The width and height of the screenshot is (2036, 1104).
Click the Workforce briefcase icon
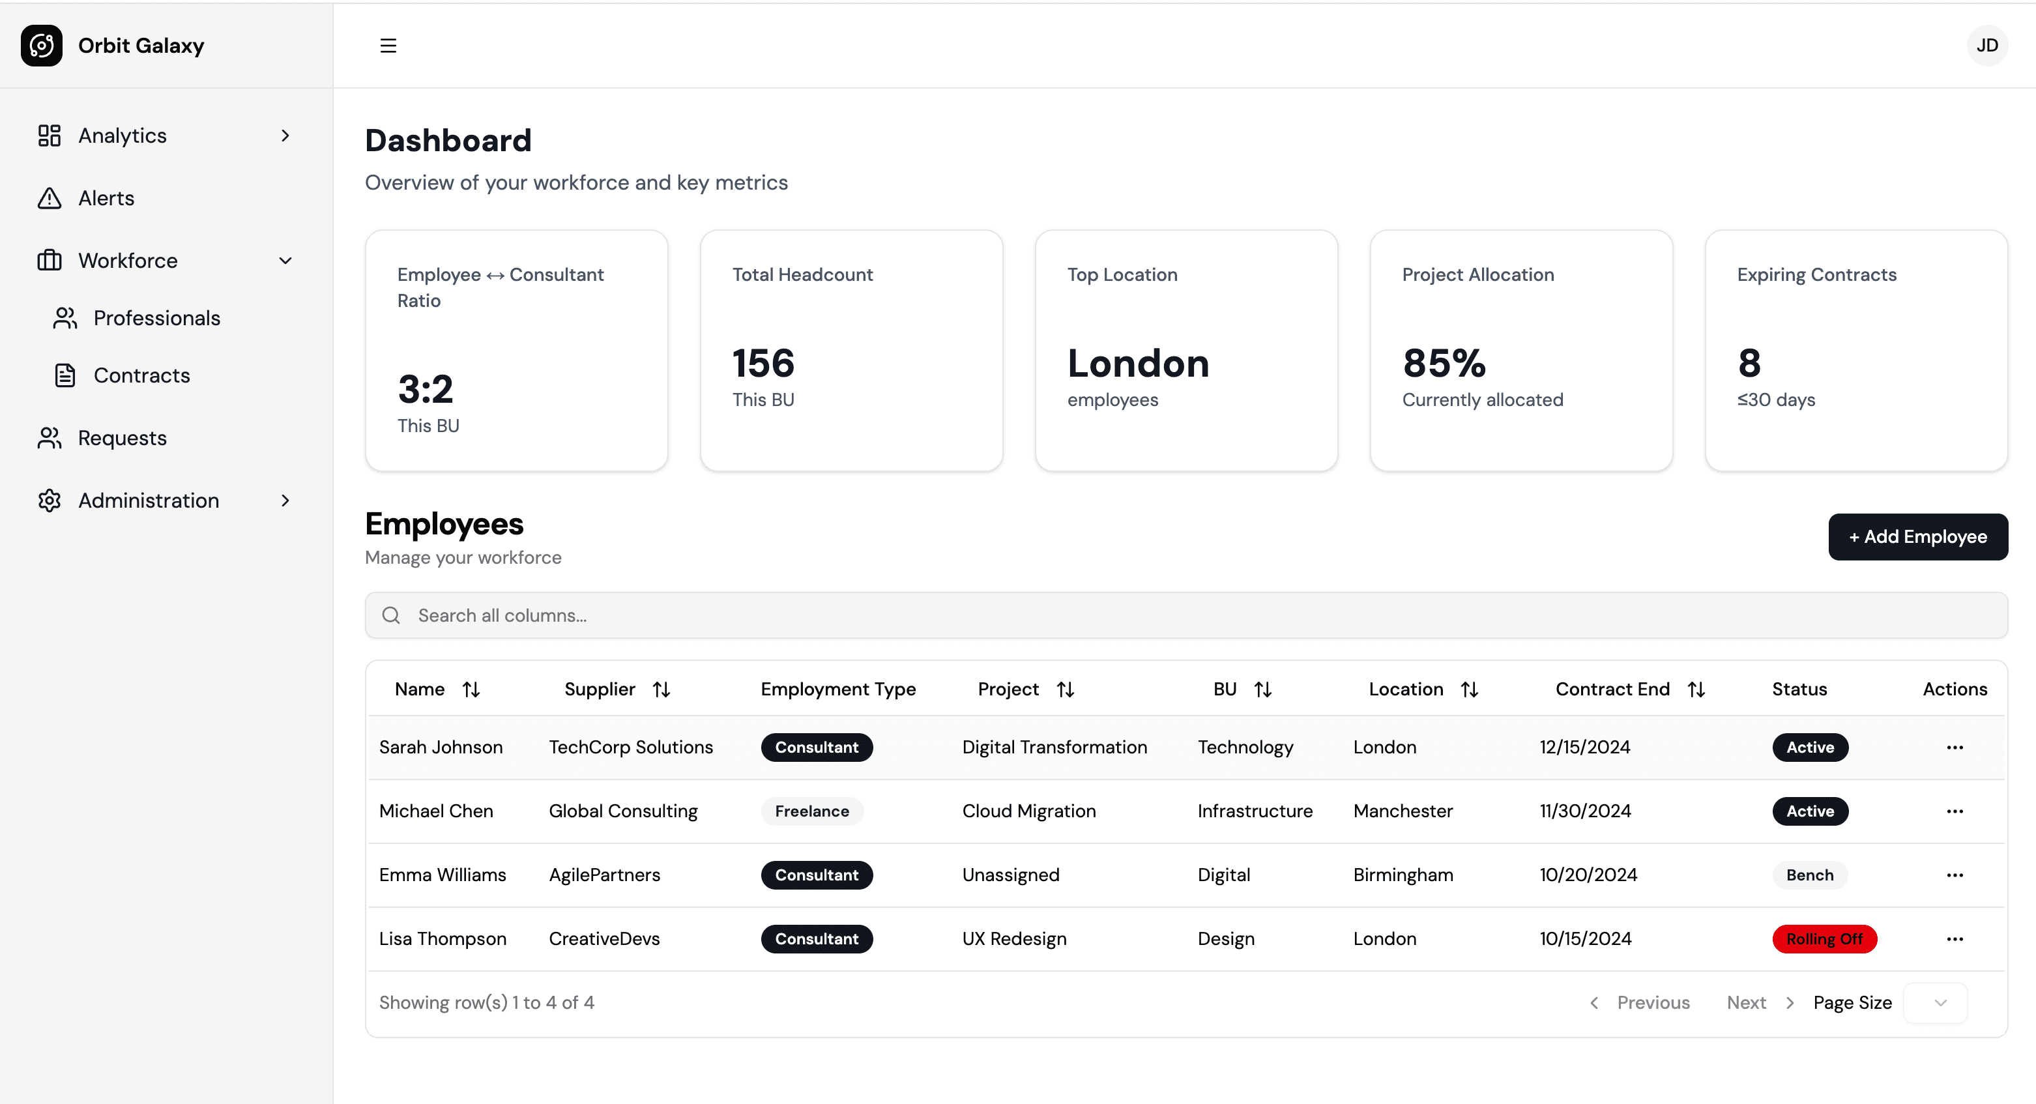click(x=50, y=260)
